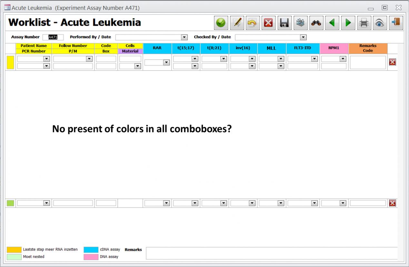This screenshot has height=267, width=409.
Task: Click the P/M text field in yellow-marked row
Action: pyautogui.click(x=73, y=66)
